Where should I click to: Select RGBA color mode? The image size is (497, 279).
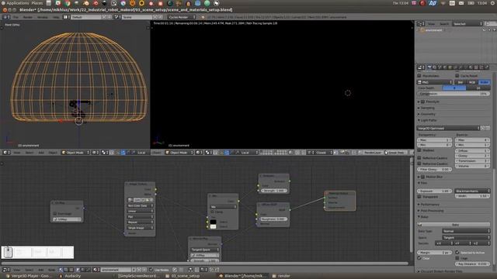[485, 82]
